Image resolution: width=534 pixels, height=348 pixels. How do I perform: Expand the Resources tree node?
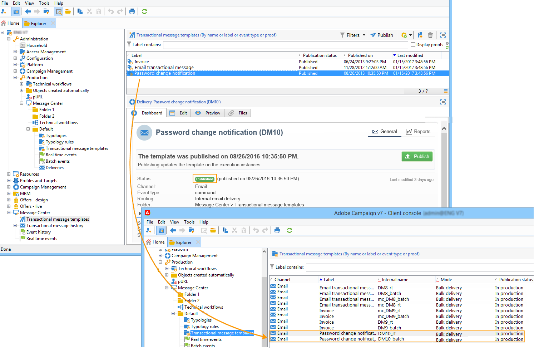pyautogui.click(x=9, y=174)
